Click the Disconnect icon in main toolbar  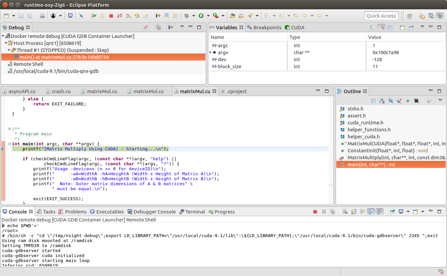119,16
